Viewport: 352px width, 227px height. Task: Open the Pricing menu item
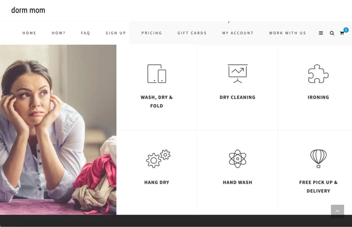[152, 33]
